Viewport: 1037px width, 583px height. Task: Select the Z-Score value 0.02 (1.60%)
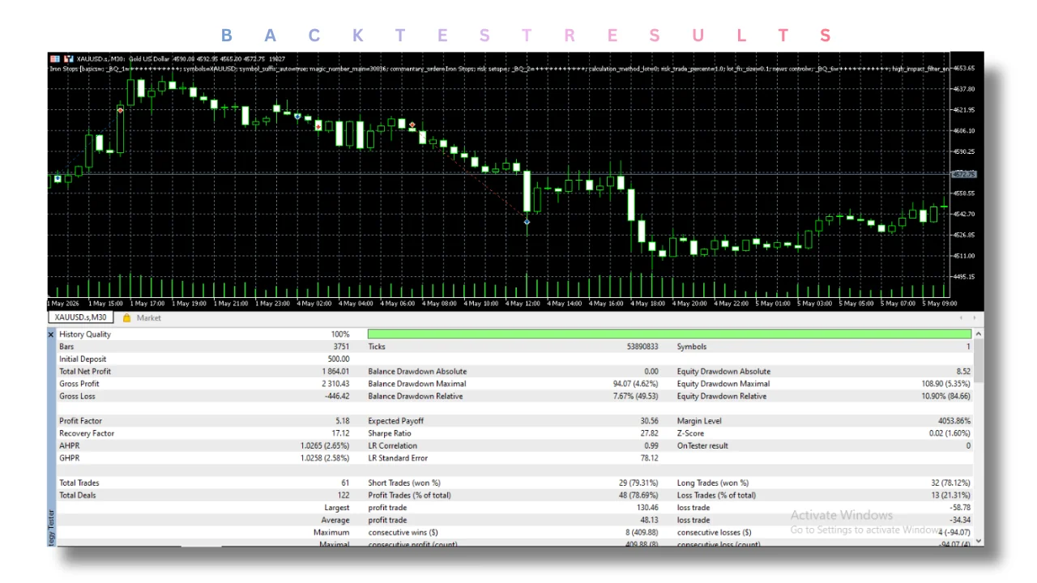click(949, 433)
